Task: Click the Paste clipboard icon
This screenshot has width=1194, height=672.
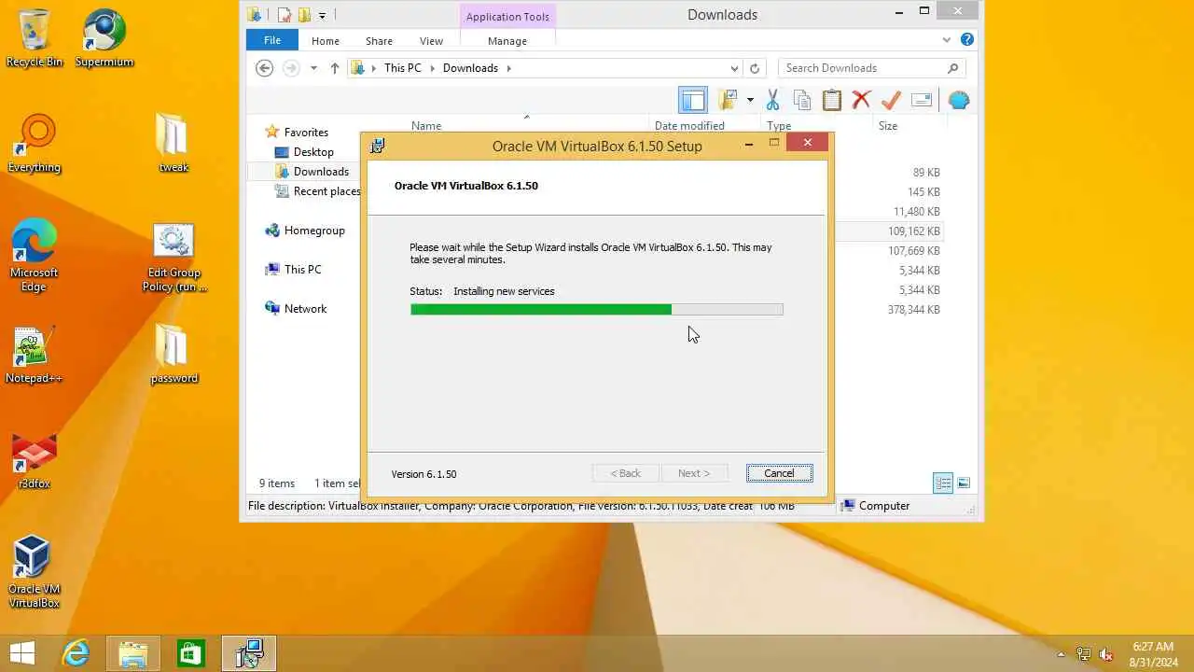Action: tap(832, 100)
